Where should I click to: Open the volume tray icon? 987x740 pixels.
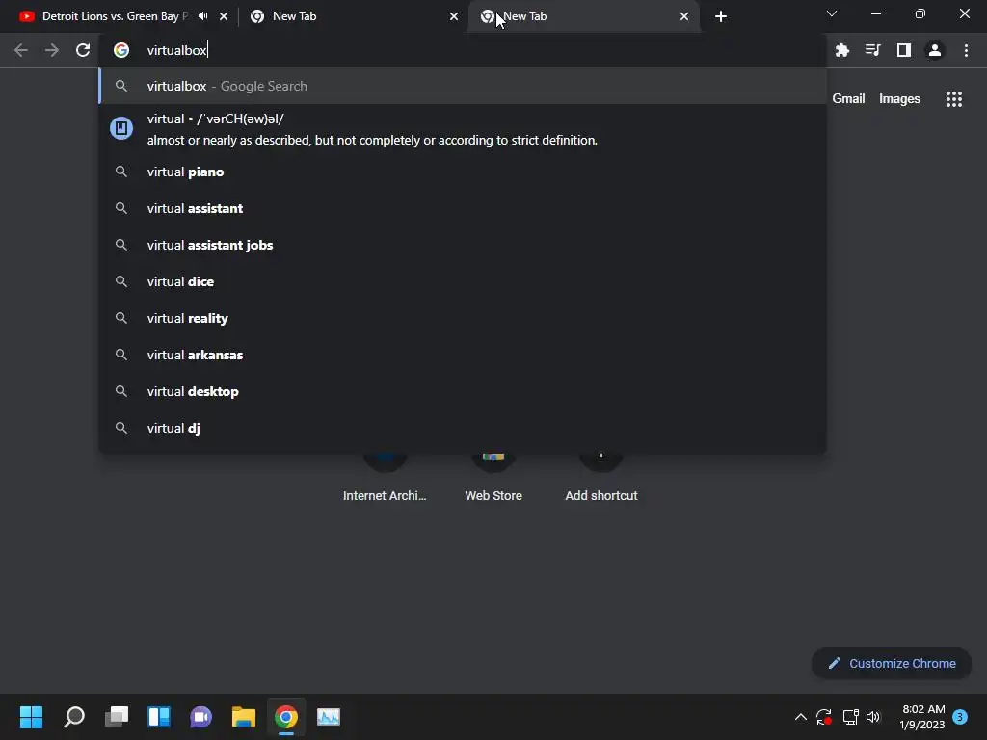tap(873, 717)
